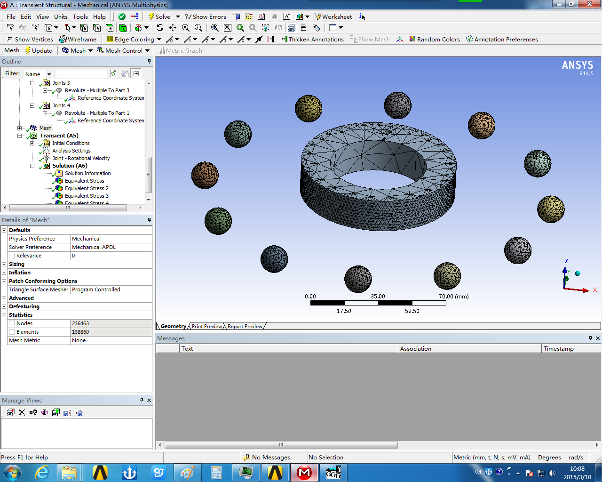This screenshot has width=602, height=482.
Task: Click the Show Errors button
Action: (x=205, y=16)
